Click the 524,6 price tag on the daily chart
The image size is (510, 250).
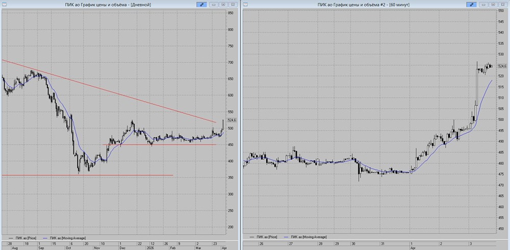click(x=232, y=120)
